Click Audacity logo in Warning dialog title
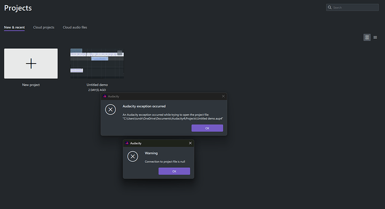The height and width of the screenshot is (209, 385). (127, 143)
